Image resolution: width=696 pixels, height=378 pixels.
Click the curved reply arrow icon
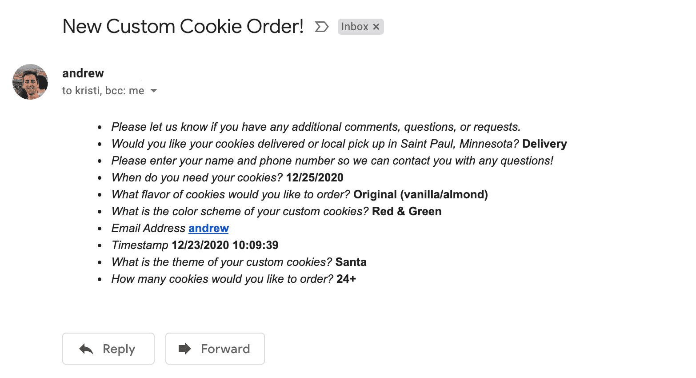(86, 349)
